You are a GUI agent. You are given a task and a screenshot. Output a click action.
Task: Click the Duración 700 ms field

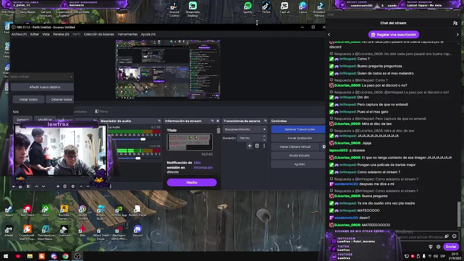[x=249, y=138]
